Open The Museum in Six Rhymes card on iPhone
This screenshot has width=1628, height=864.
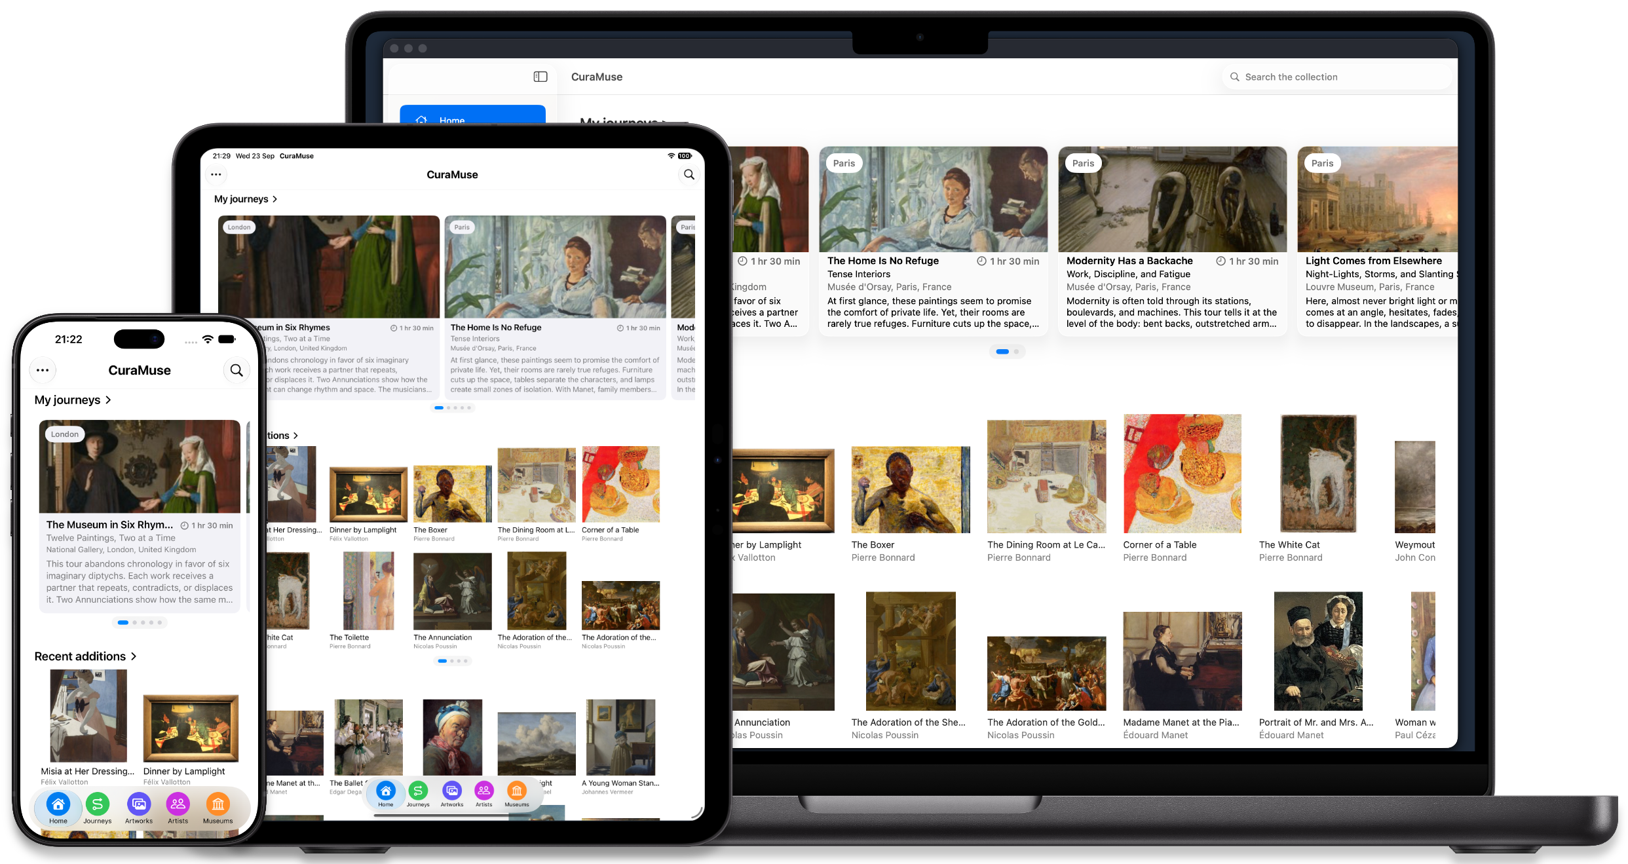tap(140, 516)
